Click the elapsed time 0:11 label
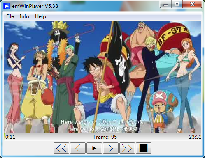205x158 pixels. [x=10, y=137]
